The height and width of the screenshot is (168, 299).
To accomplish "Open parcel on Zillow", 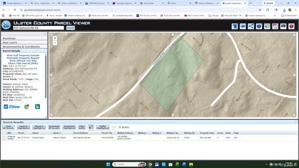I will tap(12, 107).
